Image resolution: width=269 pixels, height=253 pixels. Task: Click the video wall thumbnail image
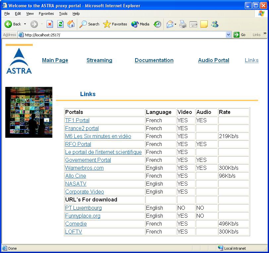pyautogui.click(x=29, y=112)
